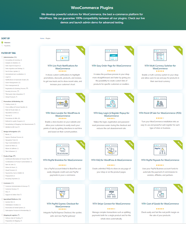The height and width of the screenshot is (227, 186).
Task: Open YITH PayPal Braintree title link
Action: (x=63, y=160)
